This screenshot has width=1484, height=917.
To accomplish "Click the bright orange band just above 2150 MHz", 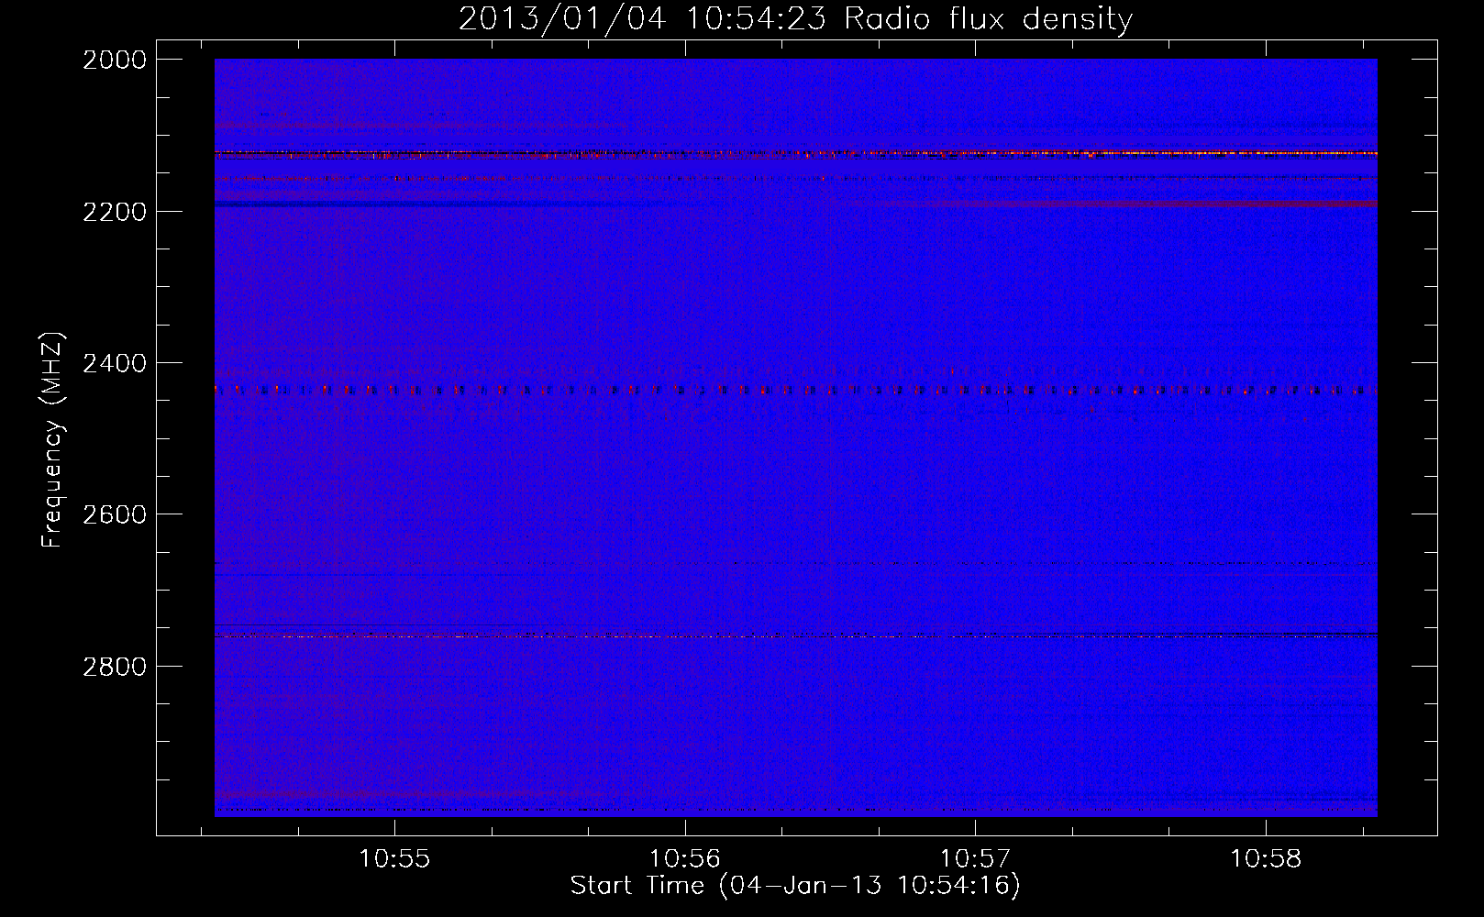I will tap(795, 153).
